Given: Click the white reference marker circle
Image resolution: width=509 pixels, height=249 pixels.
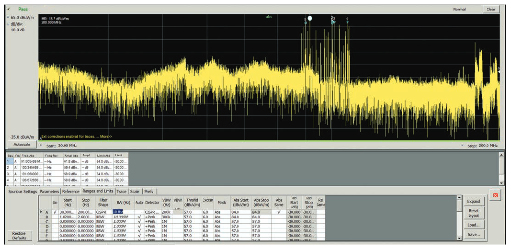Looking at the screenshot, I should (x=310, y=18).
